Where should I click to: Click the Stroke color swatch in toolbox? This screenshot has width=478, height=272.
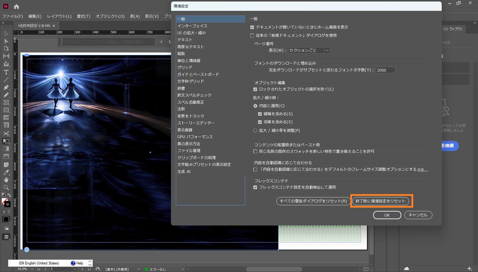8,204
